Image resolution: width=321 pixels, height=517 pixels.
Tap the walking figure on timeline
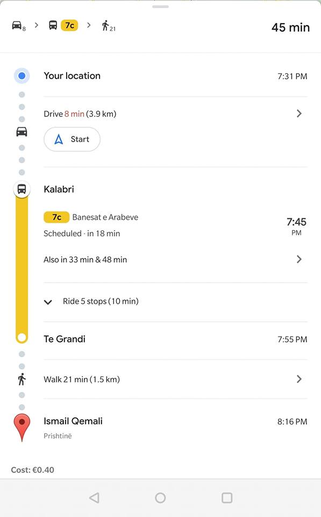click(22, 379)
